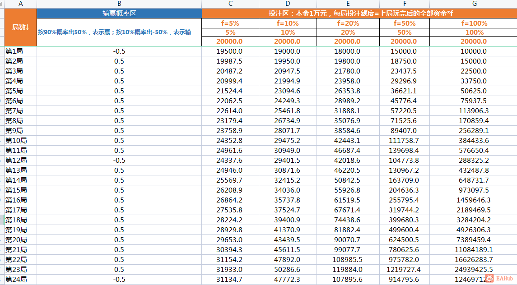Select cell 50625.0 in 第5局 row
Screen dimensions: 517x285
[x=474, y=91]
